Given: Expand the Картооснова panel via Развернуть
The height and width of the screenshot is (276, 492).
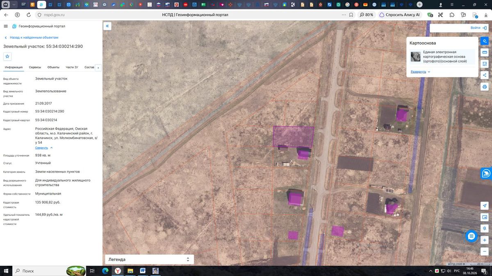Looking at the screenshot, I should [420, 72].
